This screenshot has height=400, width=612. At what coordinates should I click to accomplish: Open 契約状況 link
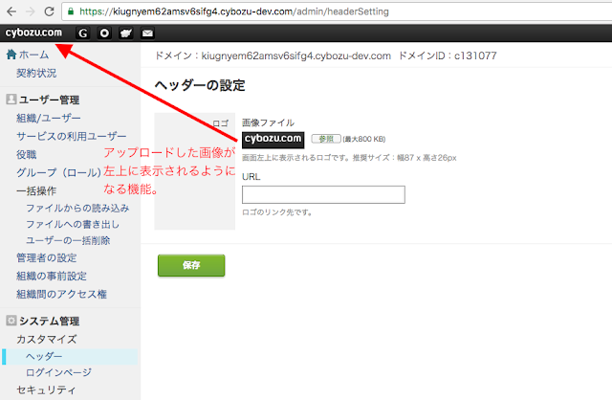(36, 73)
